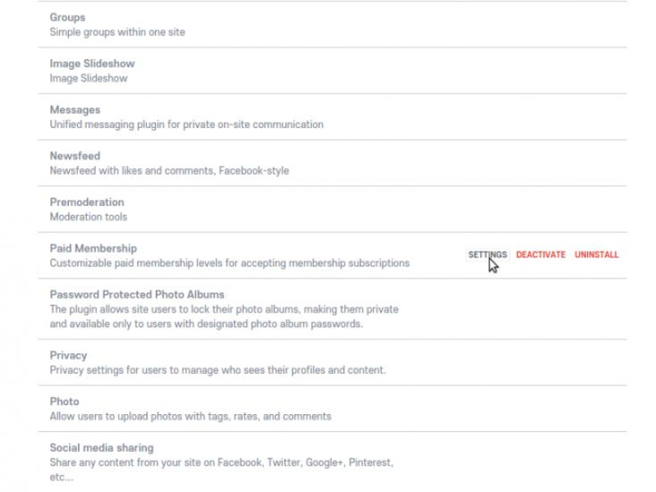Click the Privacy plugin title
The image size is (656, 492).
[x=68, y=356]
